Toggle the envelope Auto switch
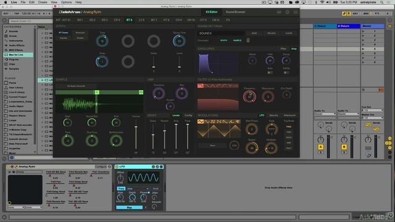Screen dimensions: 395x222 pos(270,73)
